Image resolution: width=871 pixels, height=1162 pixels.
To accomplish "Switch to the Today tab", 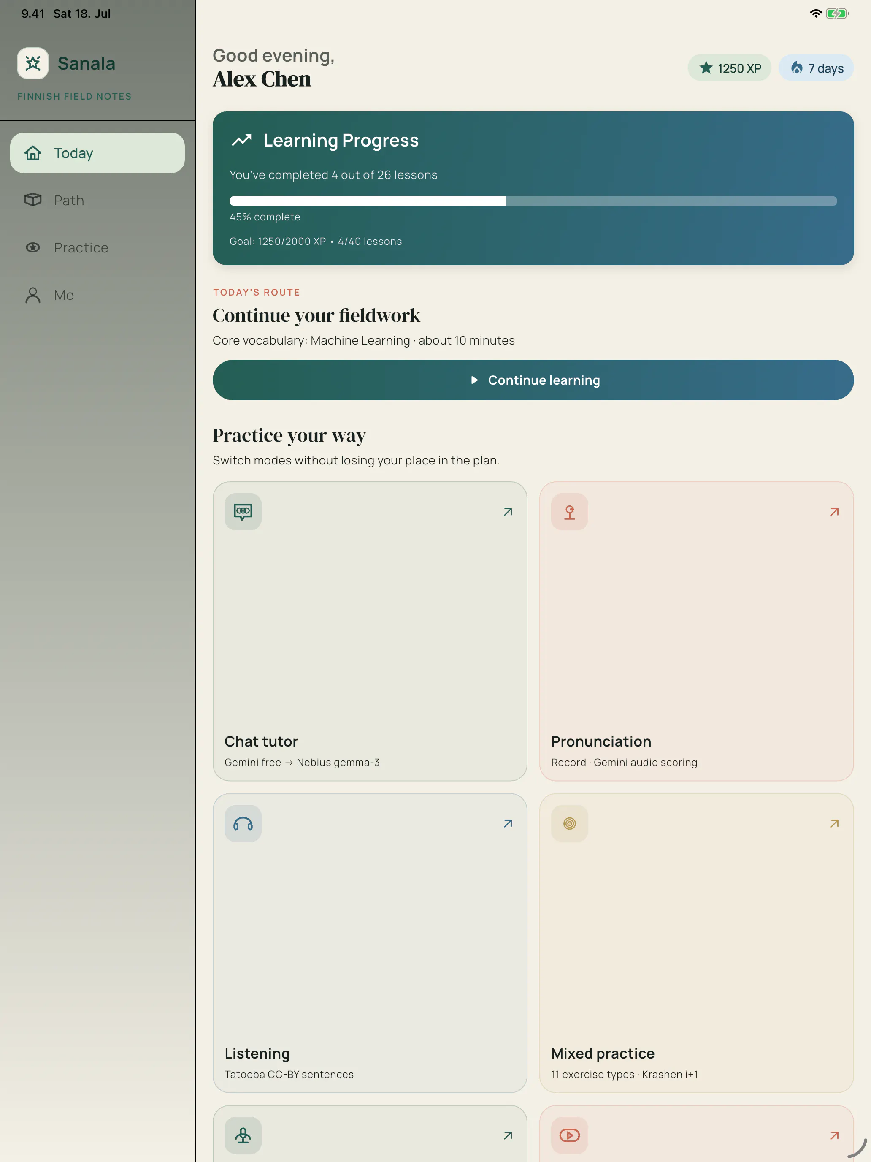I will (97, 153).
